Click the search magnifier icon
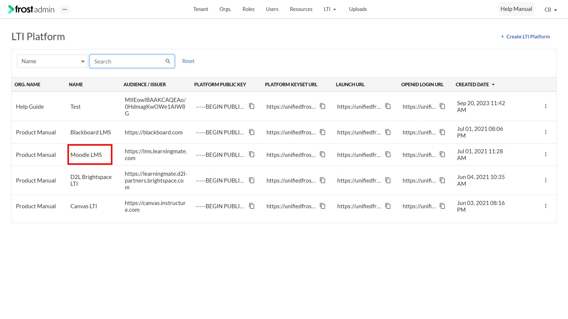The height and width of the screenshot is (319, 568). tap(168, 61)
